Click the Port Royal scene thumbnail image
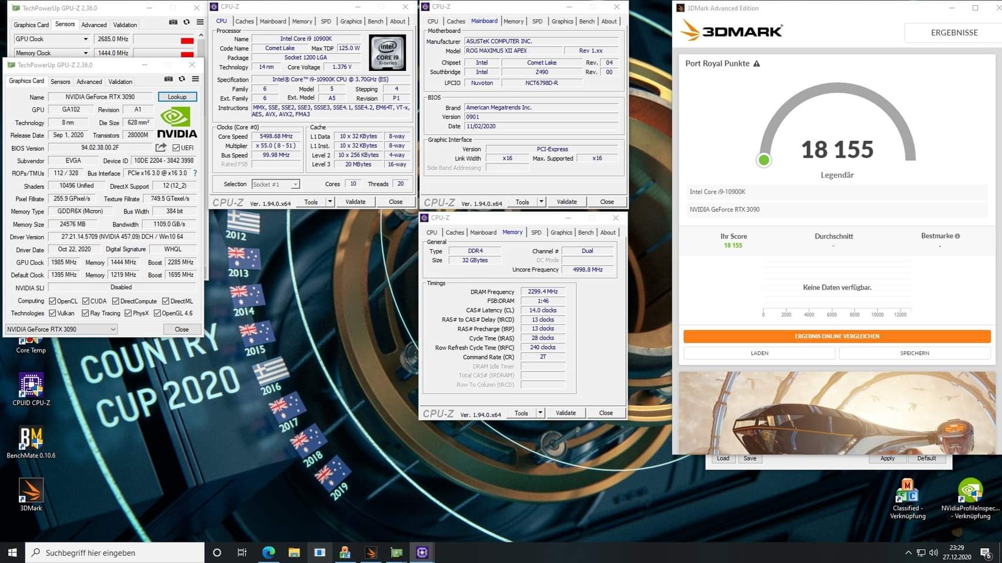 point(838,412)
